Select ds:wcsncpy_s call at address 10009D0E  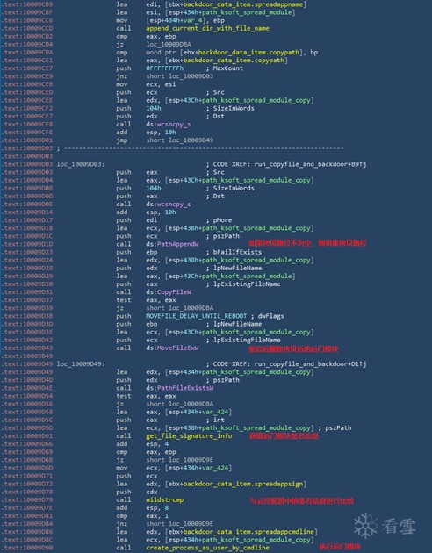169,205
